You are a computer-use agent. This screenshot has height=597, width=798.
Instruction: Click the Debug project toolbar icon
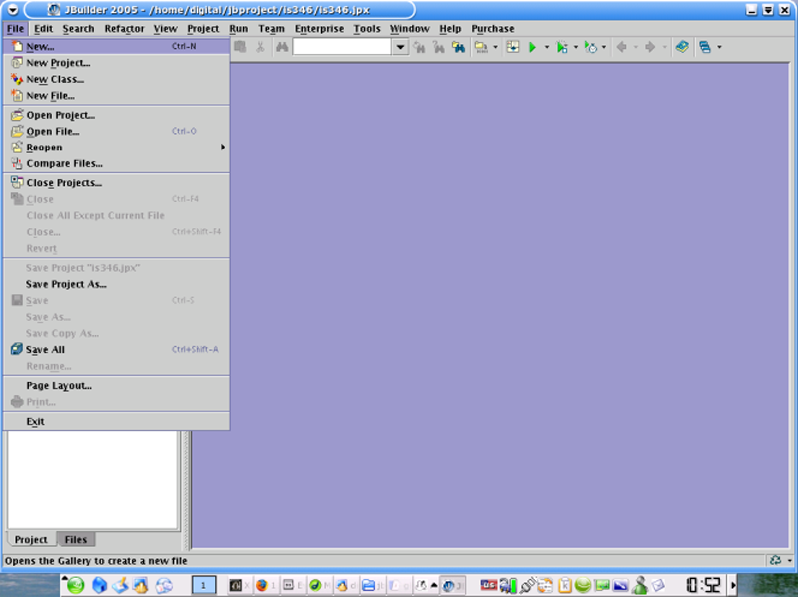click(561, 47)
